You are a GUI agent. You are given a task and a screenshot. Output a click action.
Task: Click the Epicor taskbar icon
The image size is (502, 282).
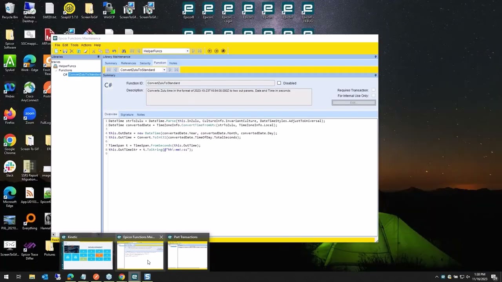[x=135, y=277]
